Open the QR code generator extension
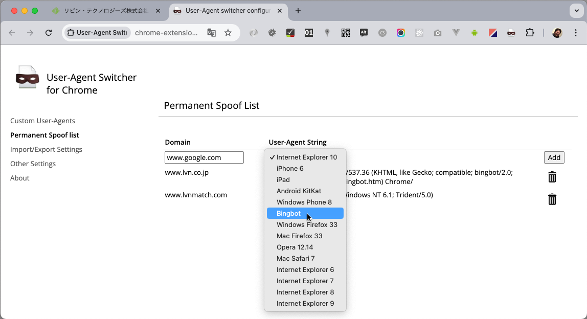Viewport: 587px width, 319px height. coord(345,32)
